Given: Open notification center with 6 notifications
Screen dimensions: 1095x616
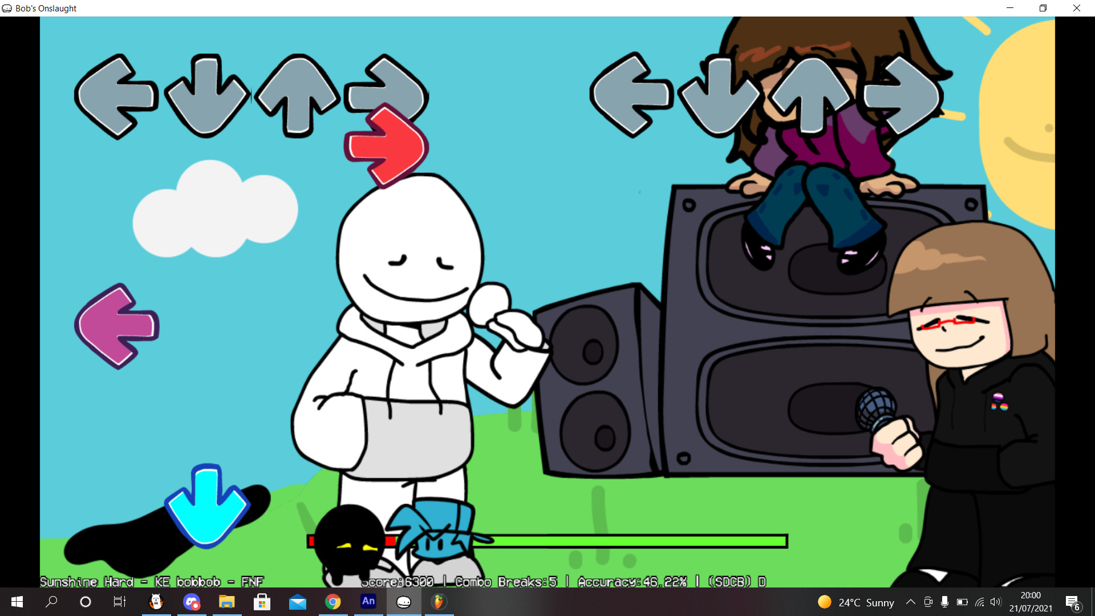Looking at the screenshot, I should tap(1072, 602).
